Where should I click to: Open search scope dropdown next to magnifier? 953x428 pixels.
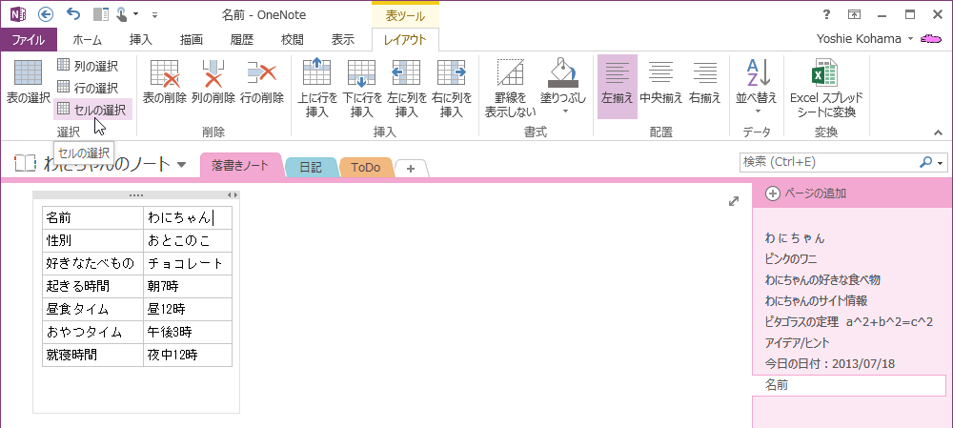coord(942,163)
